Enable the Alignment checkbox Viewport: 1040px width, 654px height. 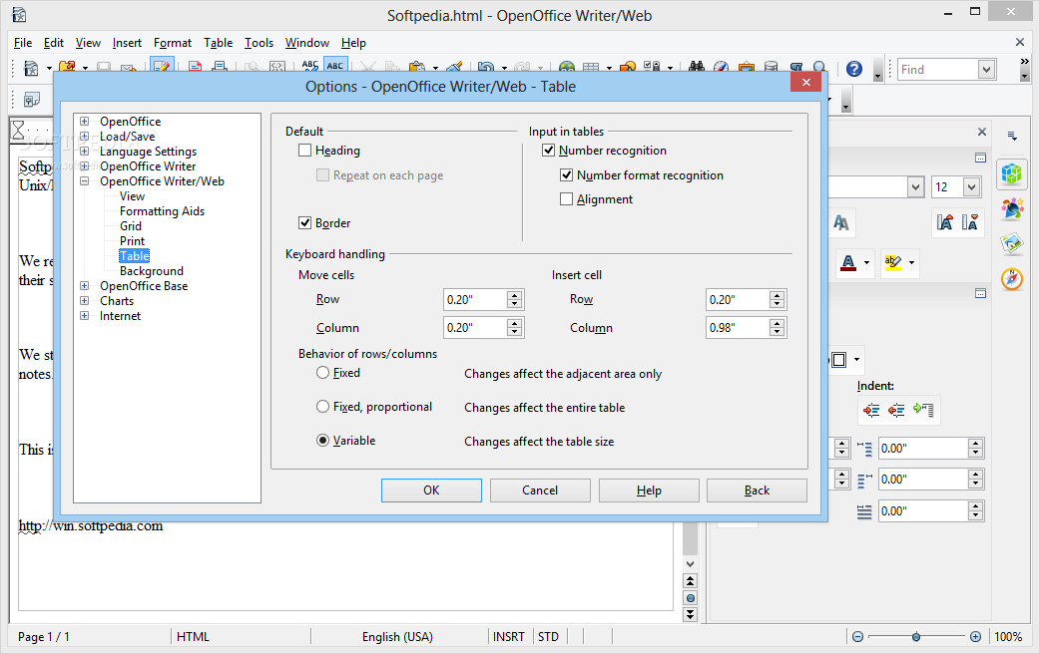pos(567,199)
